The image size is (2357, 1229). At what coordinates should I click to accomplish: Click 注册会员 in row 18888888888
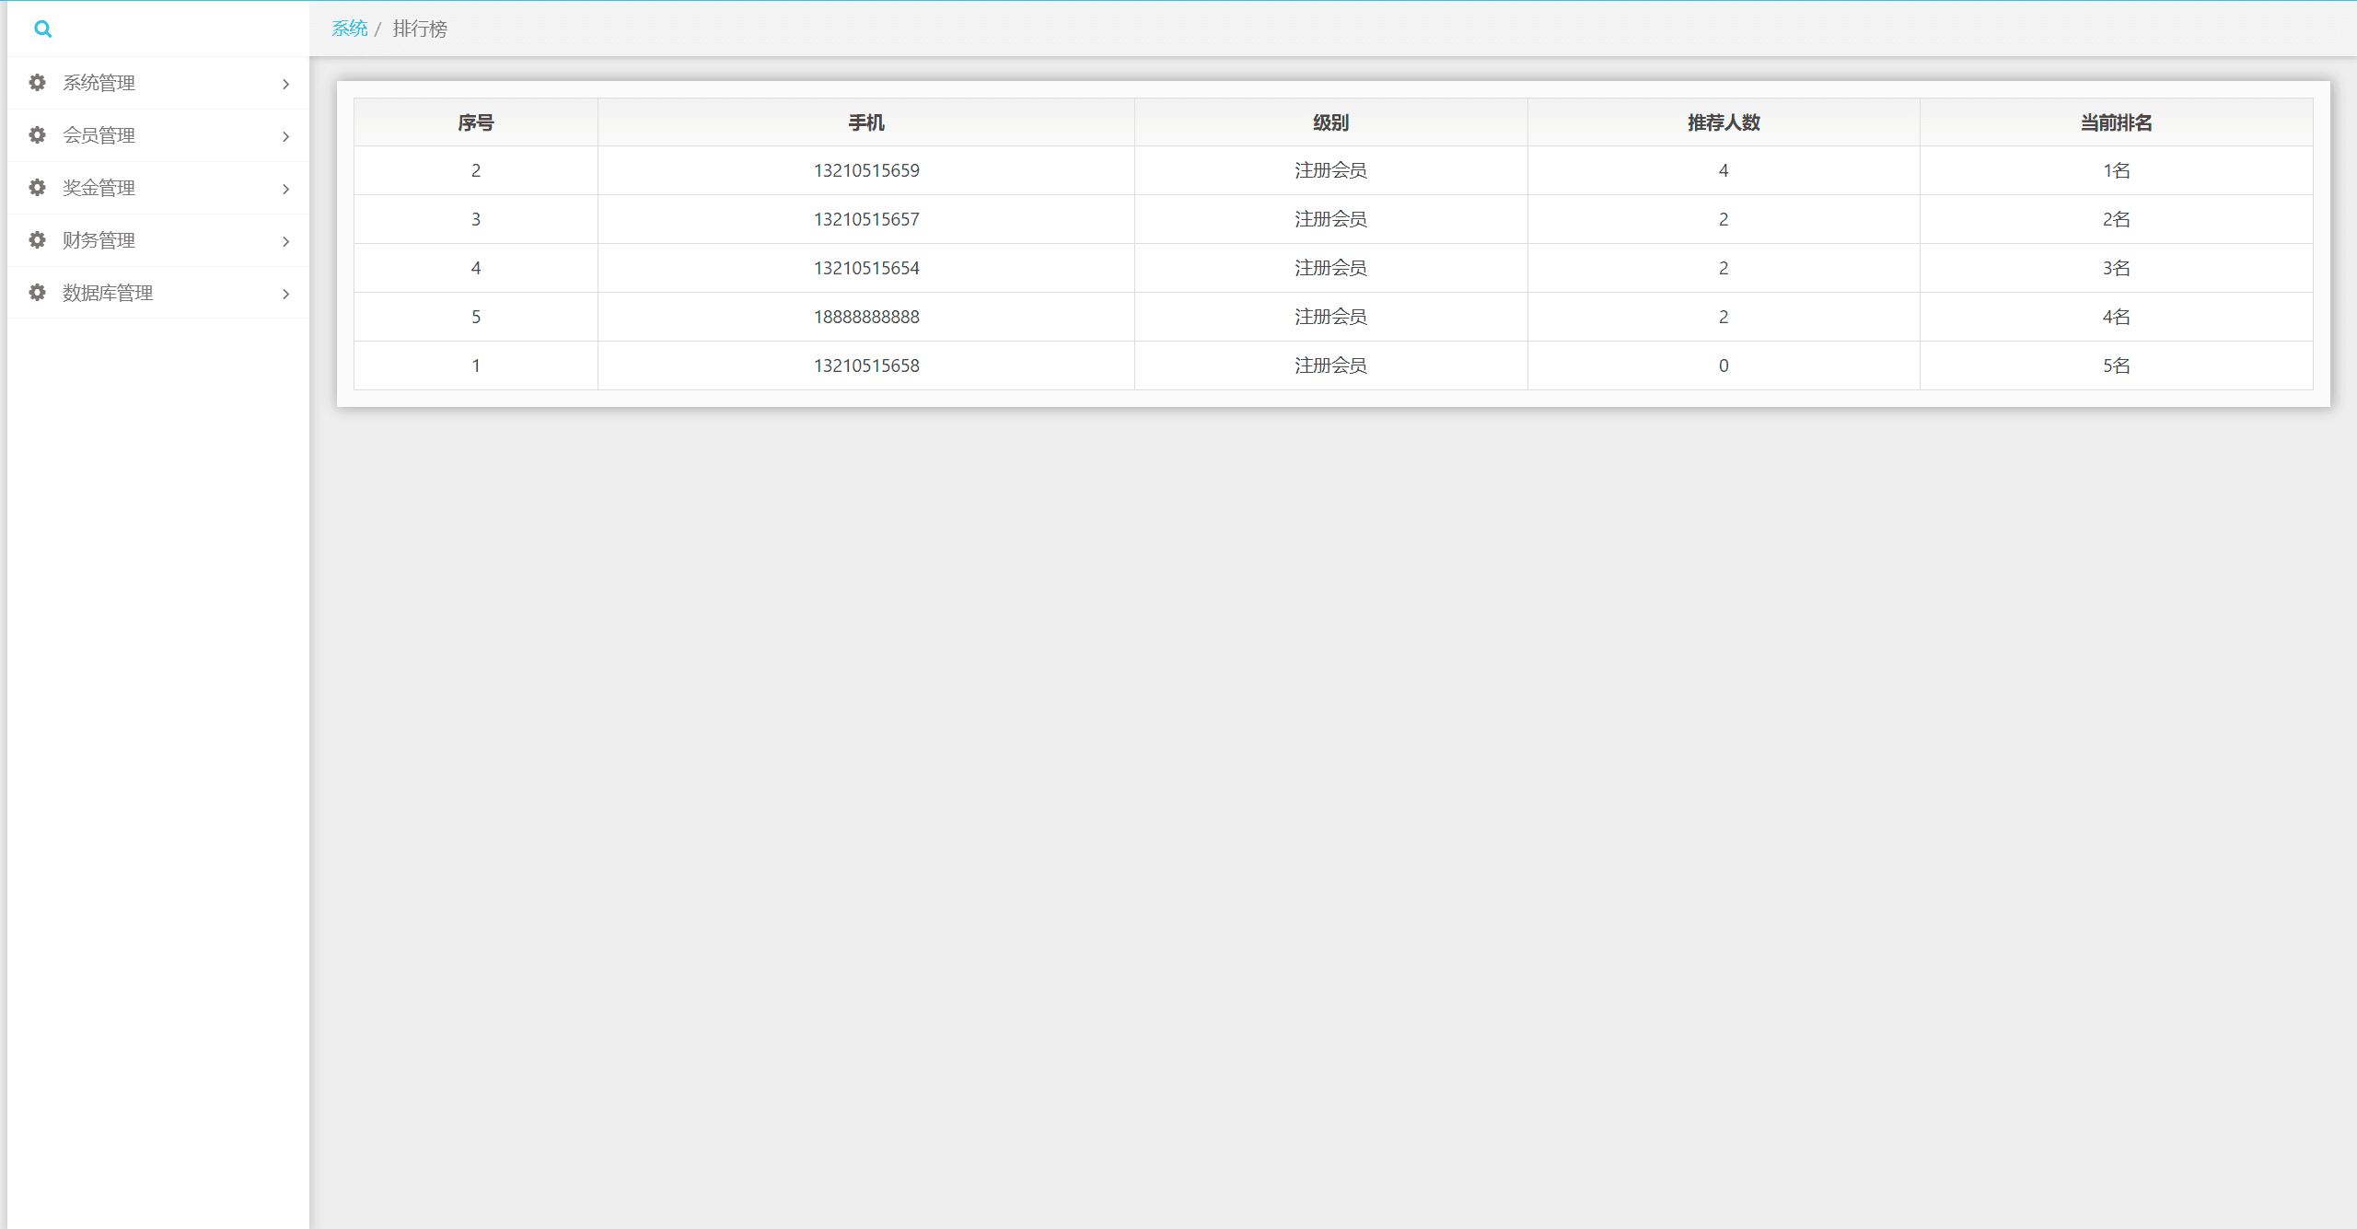(1331, 317)
